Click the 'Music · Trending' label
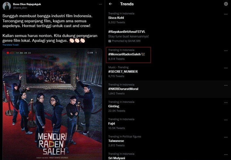 [118, 67]
